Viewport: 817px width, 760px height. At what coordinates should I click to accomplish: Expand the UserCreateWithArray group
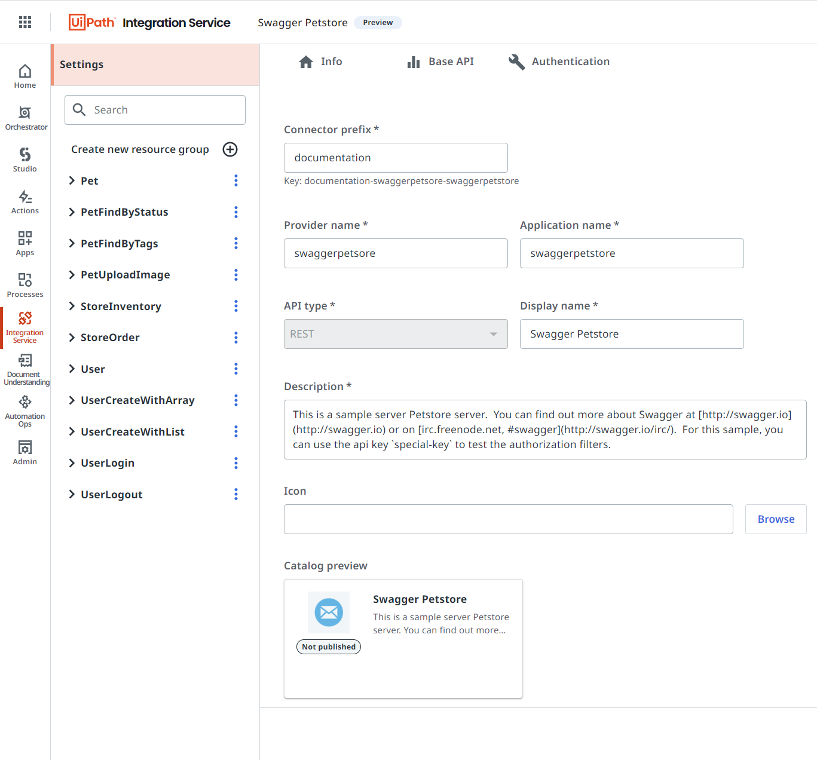[x=72, y=400]
